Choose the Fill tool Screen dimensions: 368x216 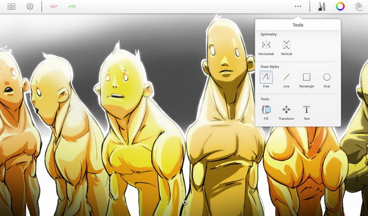tap(266, 112)
